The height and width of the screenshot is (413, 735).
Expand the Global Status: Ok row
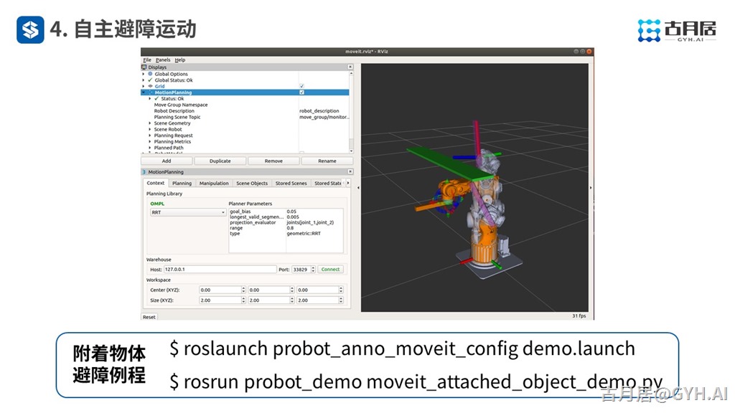coord(144,80)
